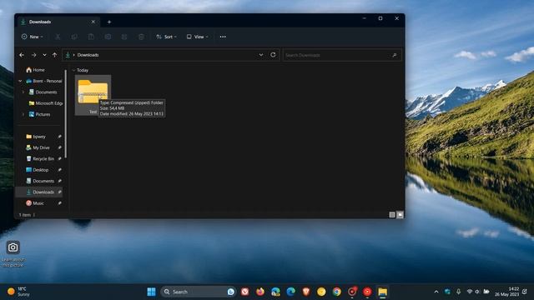Close the Downloads tab
Viewport: 534px width, 300px height.
coord(93,22)
